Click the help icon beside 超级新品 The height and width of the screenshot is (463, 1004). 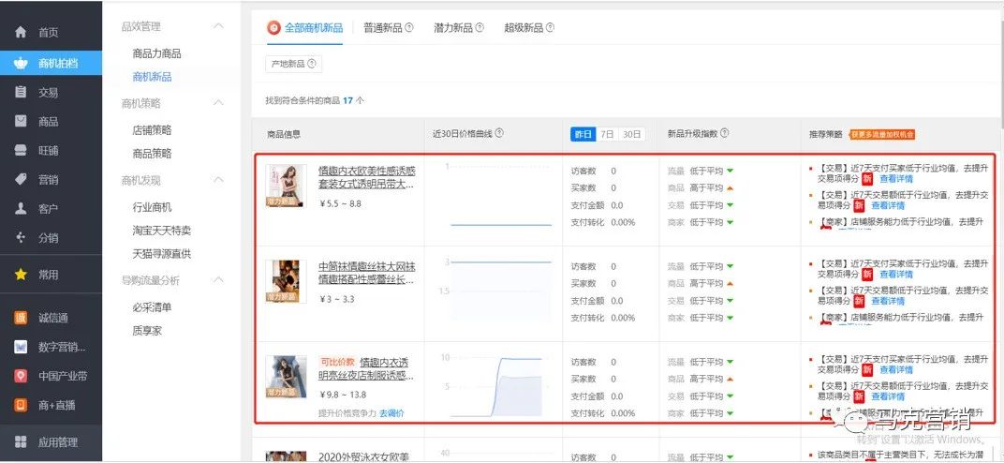click(550, 27)
